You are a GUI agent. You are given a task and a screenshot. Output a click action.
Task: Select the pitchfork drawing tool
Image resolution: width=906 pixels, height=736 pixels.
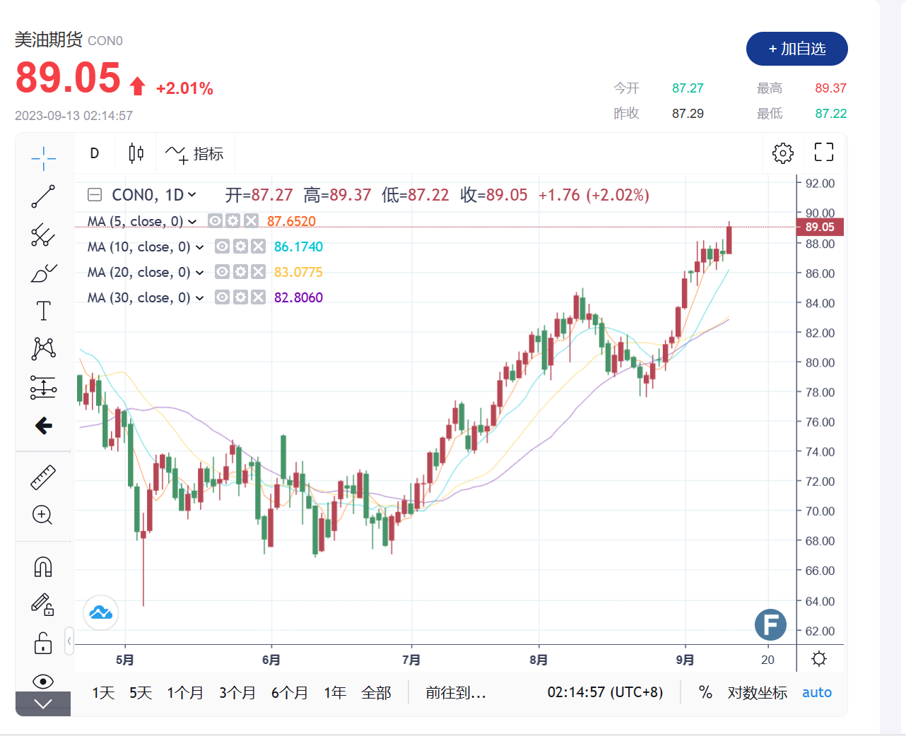[43, 235]
